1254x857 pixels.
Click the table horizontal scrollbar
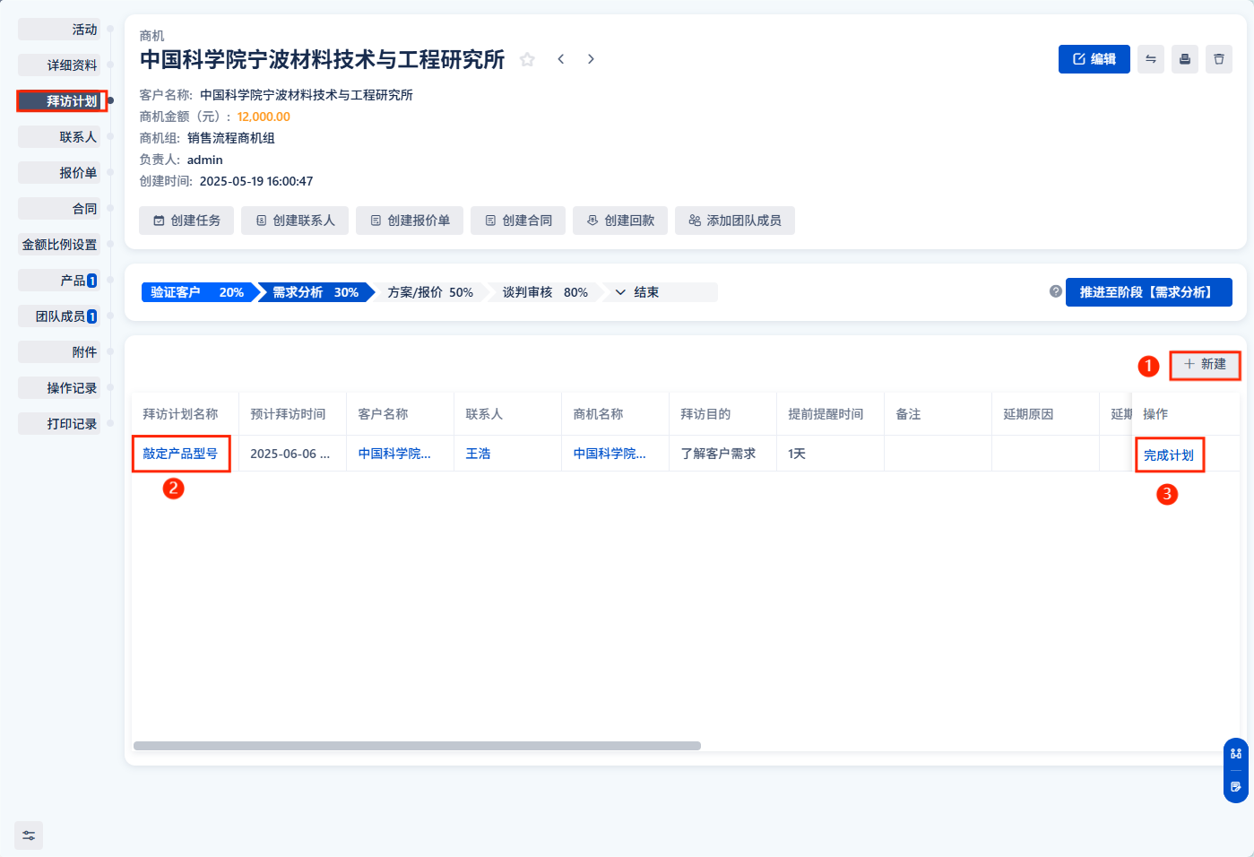coord(417,746)
